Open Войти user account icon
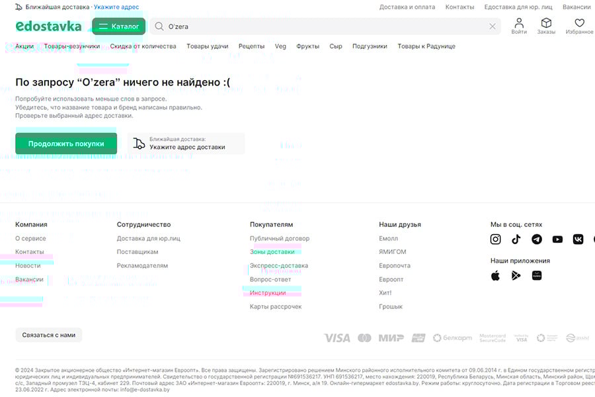Viewport: 595px width, 397px height. (519, 26)
